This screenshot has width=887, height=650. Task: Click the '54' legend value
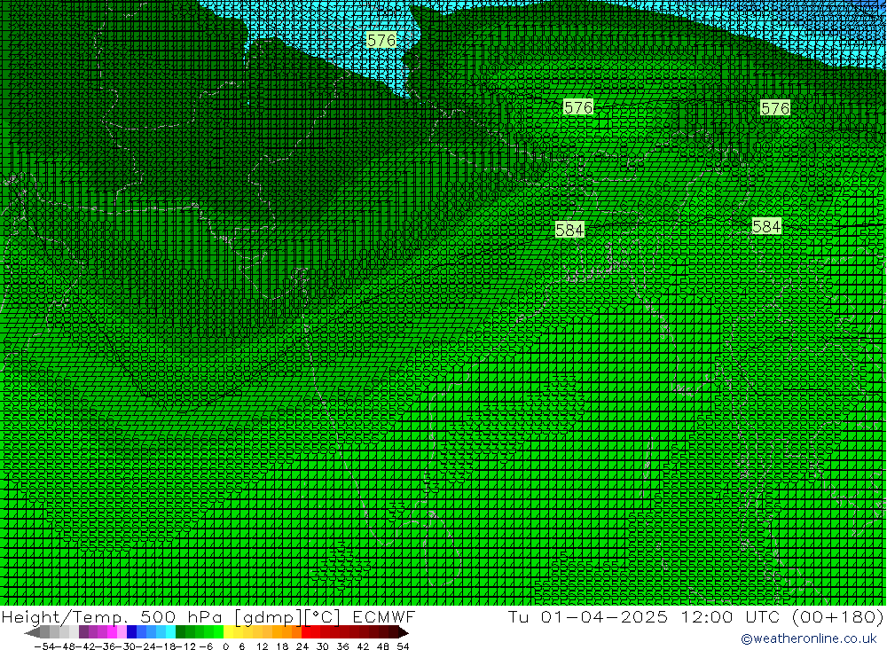click(403, 646)
